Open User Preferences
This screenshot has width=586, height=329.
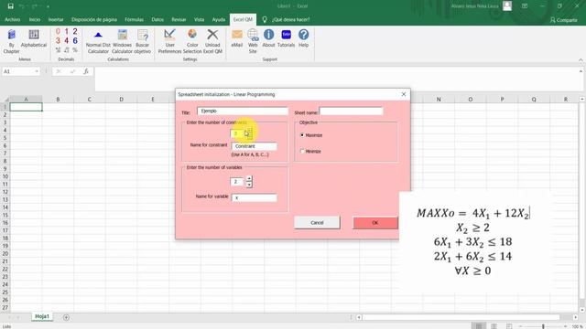point(169,41)
